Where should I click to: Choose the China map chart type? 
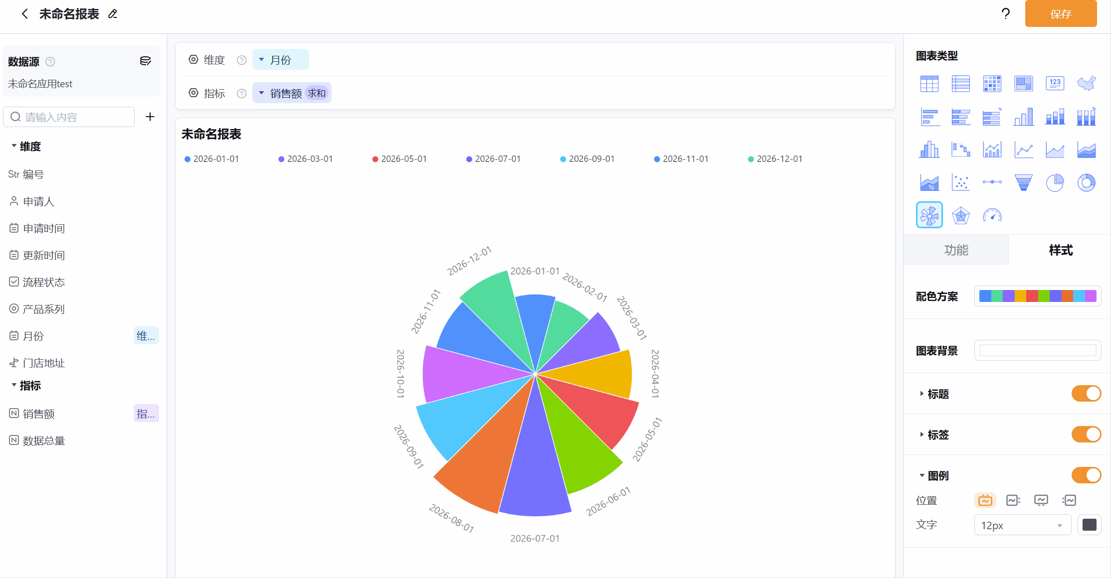tap(1087, 84)
